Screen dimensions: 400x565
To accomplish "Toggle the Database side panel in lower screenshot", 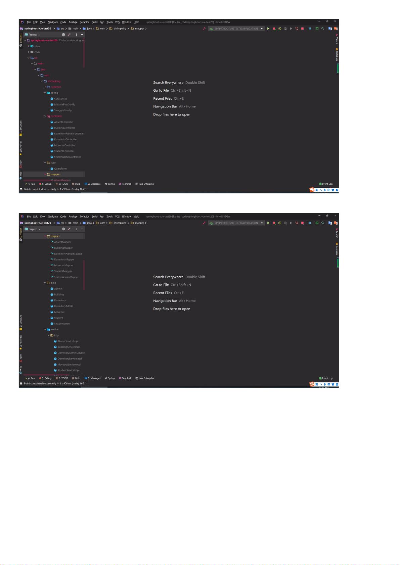I will coord(337,248).
